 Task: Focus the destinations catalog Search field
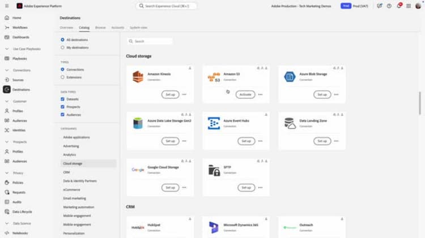150,41
